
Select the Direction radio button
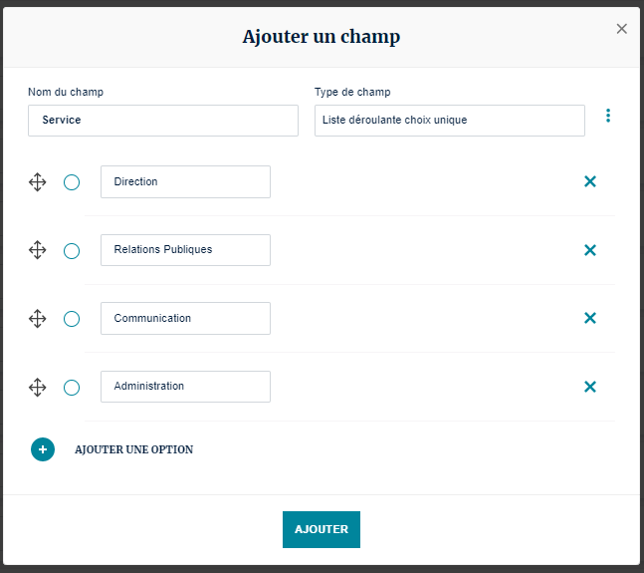(x=72, y=182)
